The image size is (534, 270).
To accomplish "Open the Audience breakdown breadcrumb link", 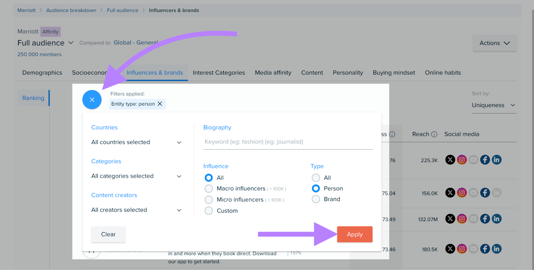I will point(71,10).
